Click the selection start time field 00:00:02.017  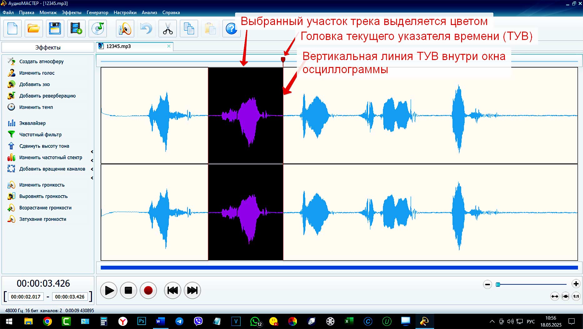26,297
